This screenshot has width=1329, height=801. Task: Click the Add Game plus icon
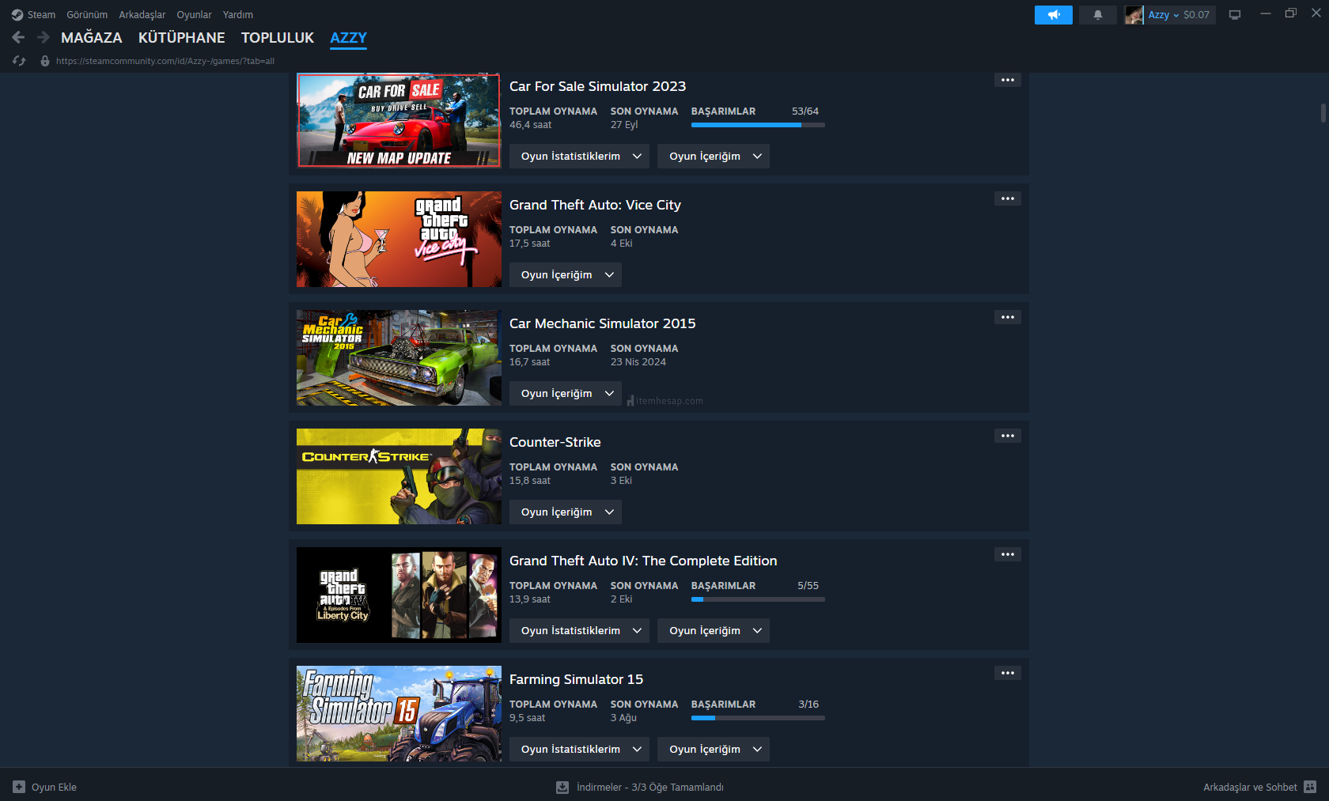19,787
